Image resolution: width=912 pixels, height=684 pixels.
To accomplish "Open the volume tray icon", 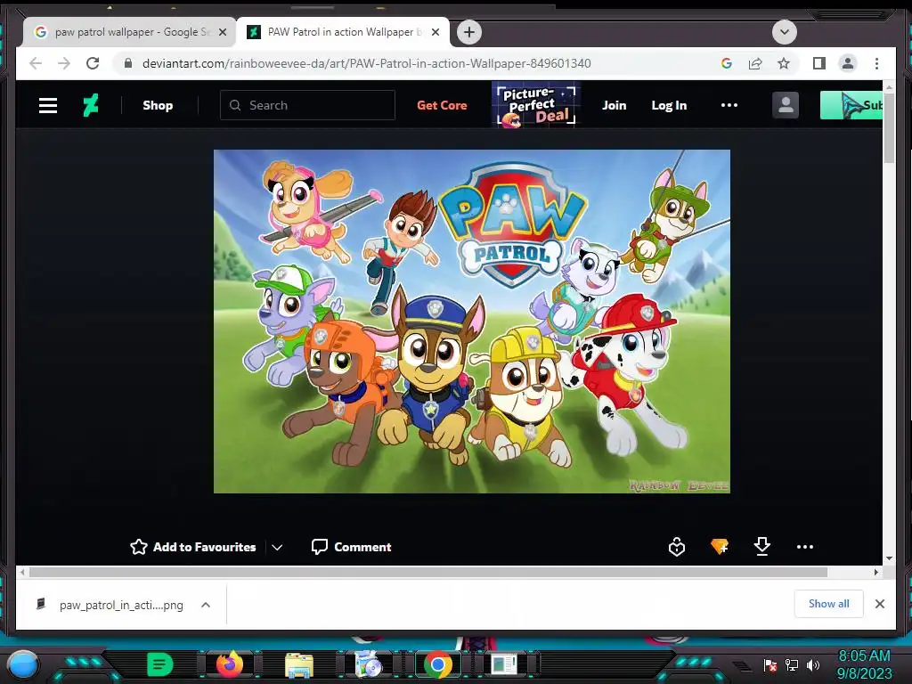I will coord(813,664).
